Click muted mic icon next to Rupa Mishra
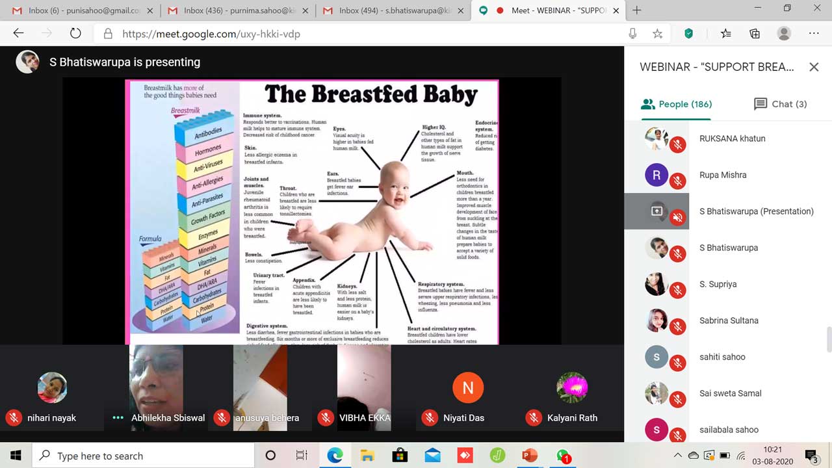 [x=677, y=181]
